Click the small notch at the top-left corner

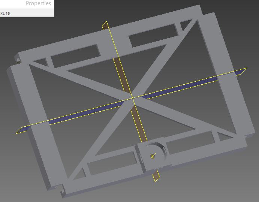[17, 58]
